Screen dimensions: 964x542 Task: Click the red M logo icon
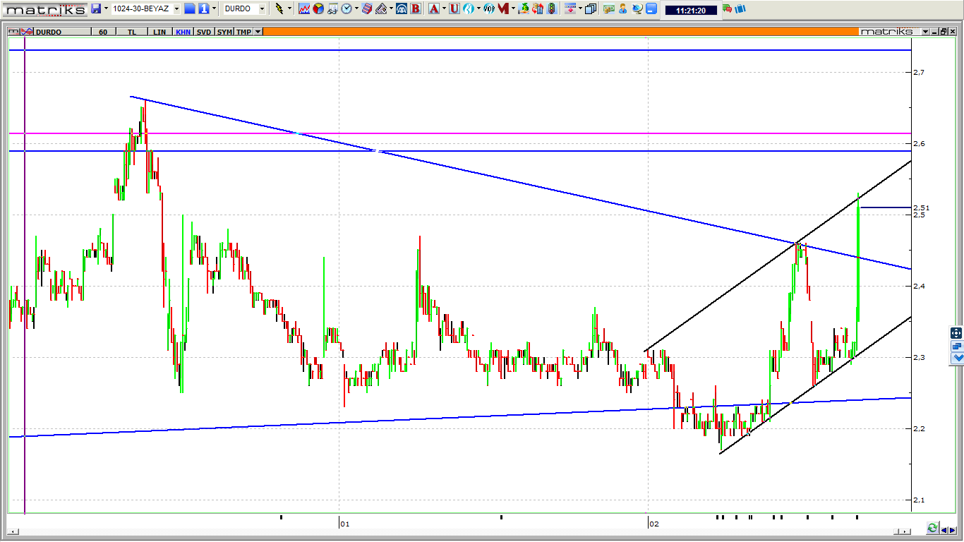pyautogui.click(x=503, y=8)
